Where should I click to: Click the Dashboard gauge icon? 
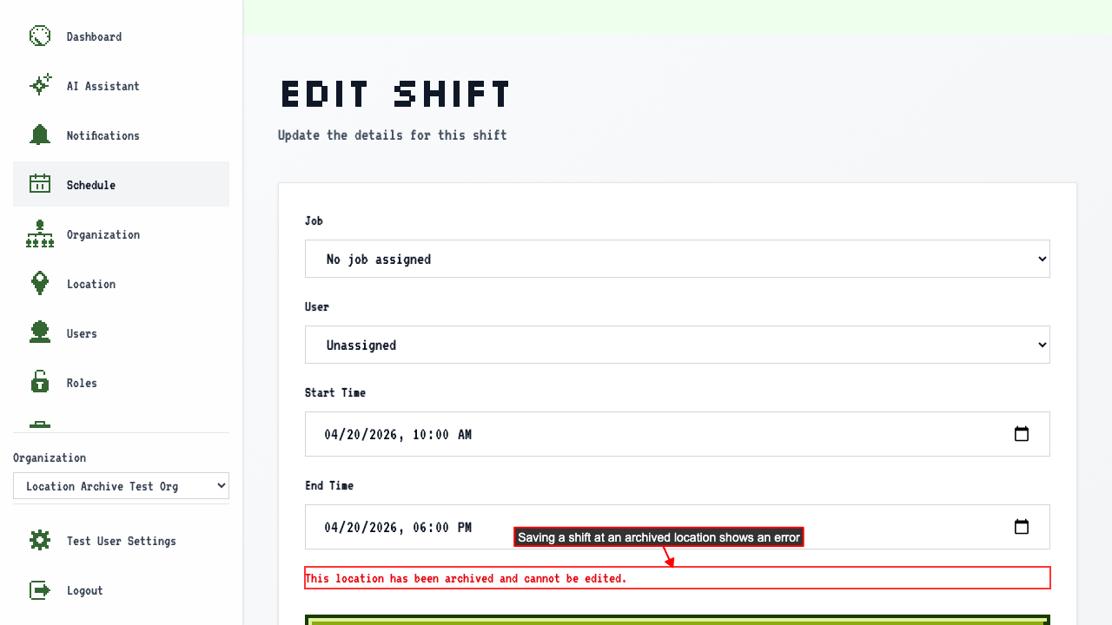[40, 36]
